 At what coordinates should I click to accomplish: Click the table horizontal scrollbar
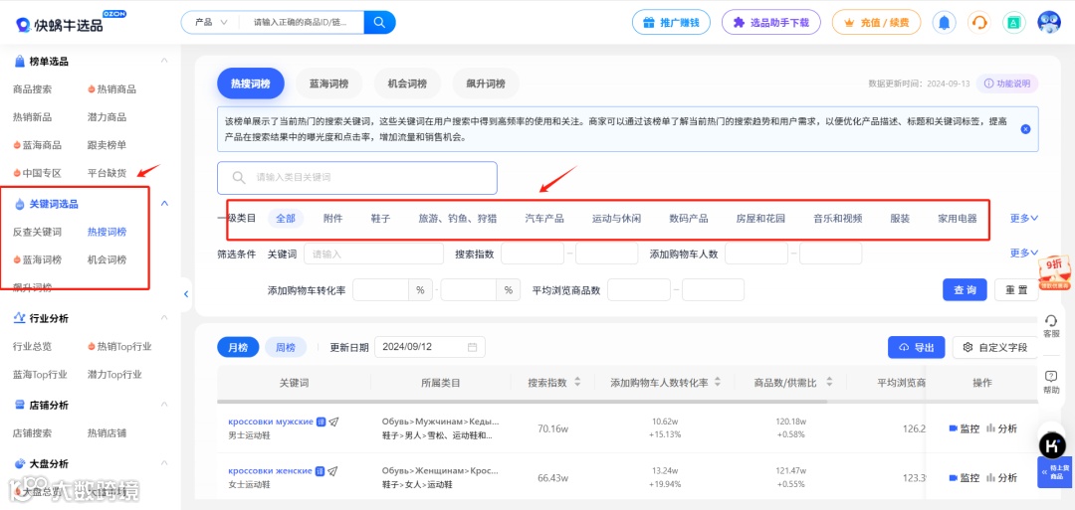pos(523,402)
